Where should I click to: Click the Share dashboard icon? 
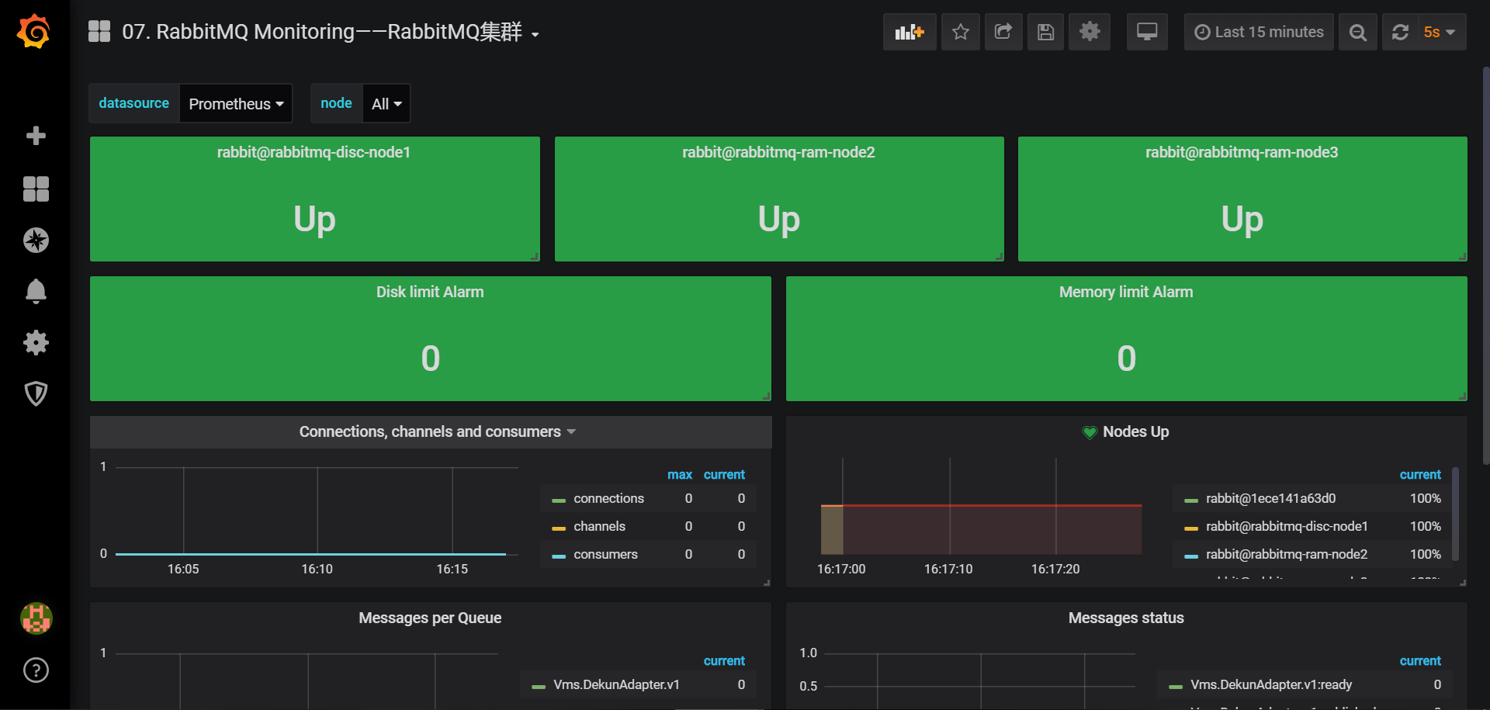1003,32
